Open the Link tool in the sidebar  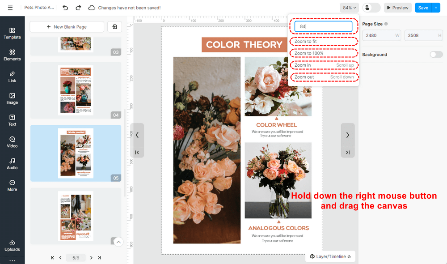click(12, 76)
